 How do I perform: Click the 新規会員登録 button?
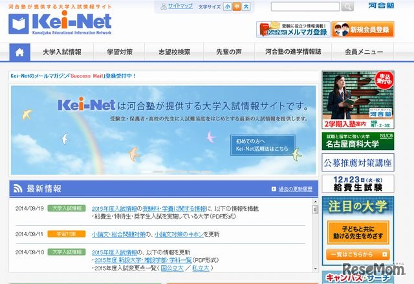[363, 29]
